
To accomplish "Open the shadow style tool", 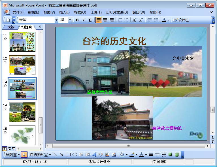I will pyautogui.click(x=170, y=155).
